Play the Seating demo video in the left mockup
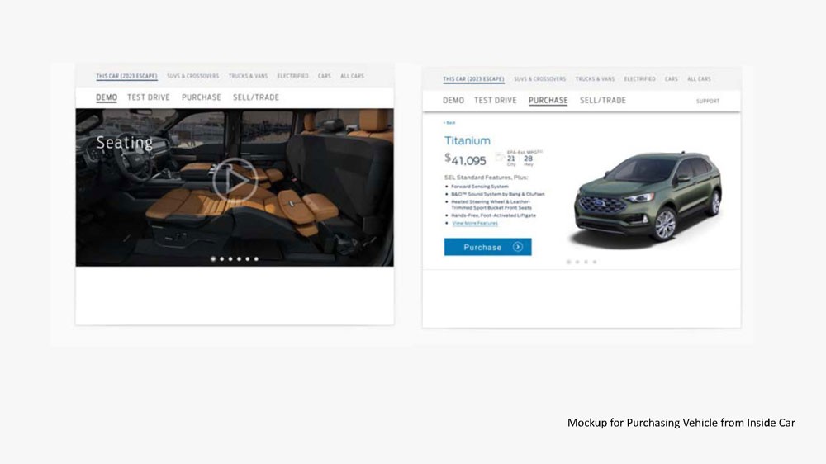 (x=235, y=180)
